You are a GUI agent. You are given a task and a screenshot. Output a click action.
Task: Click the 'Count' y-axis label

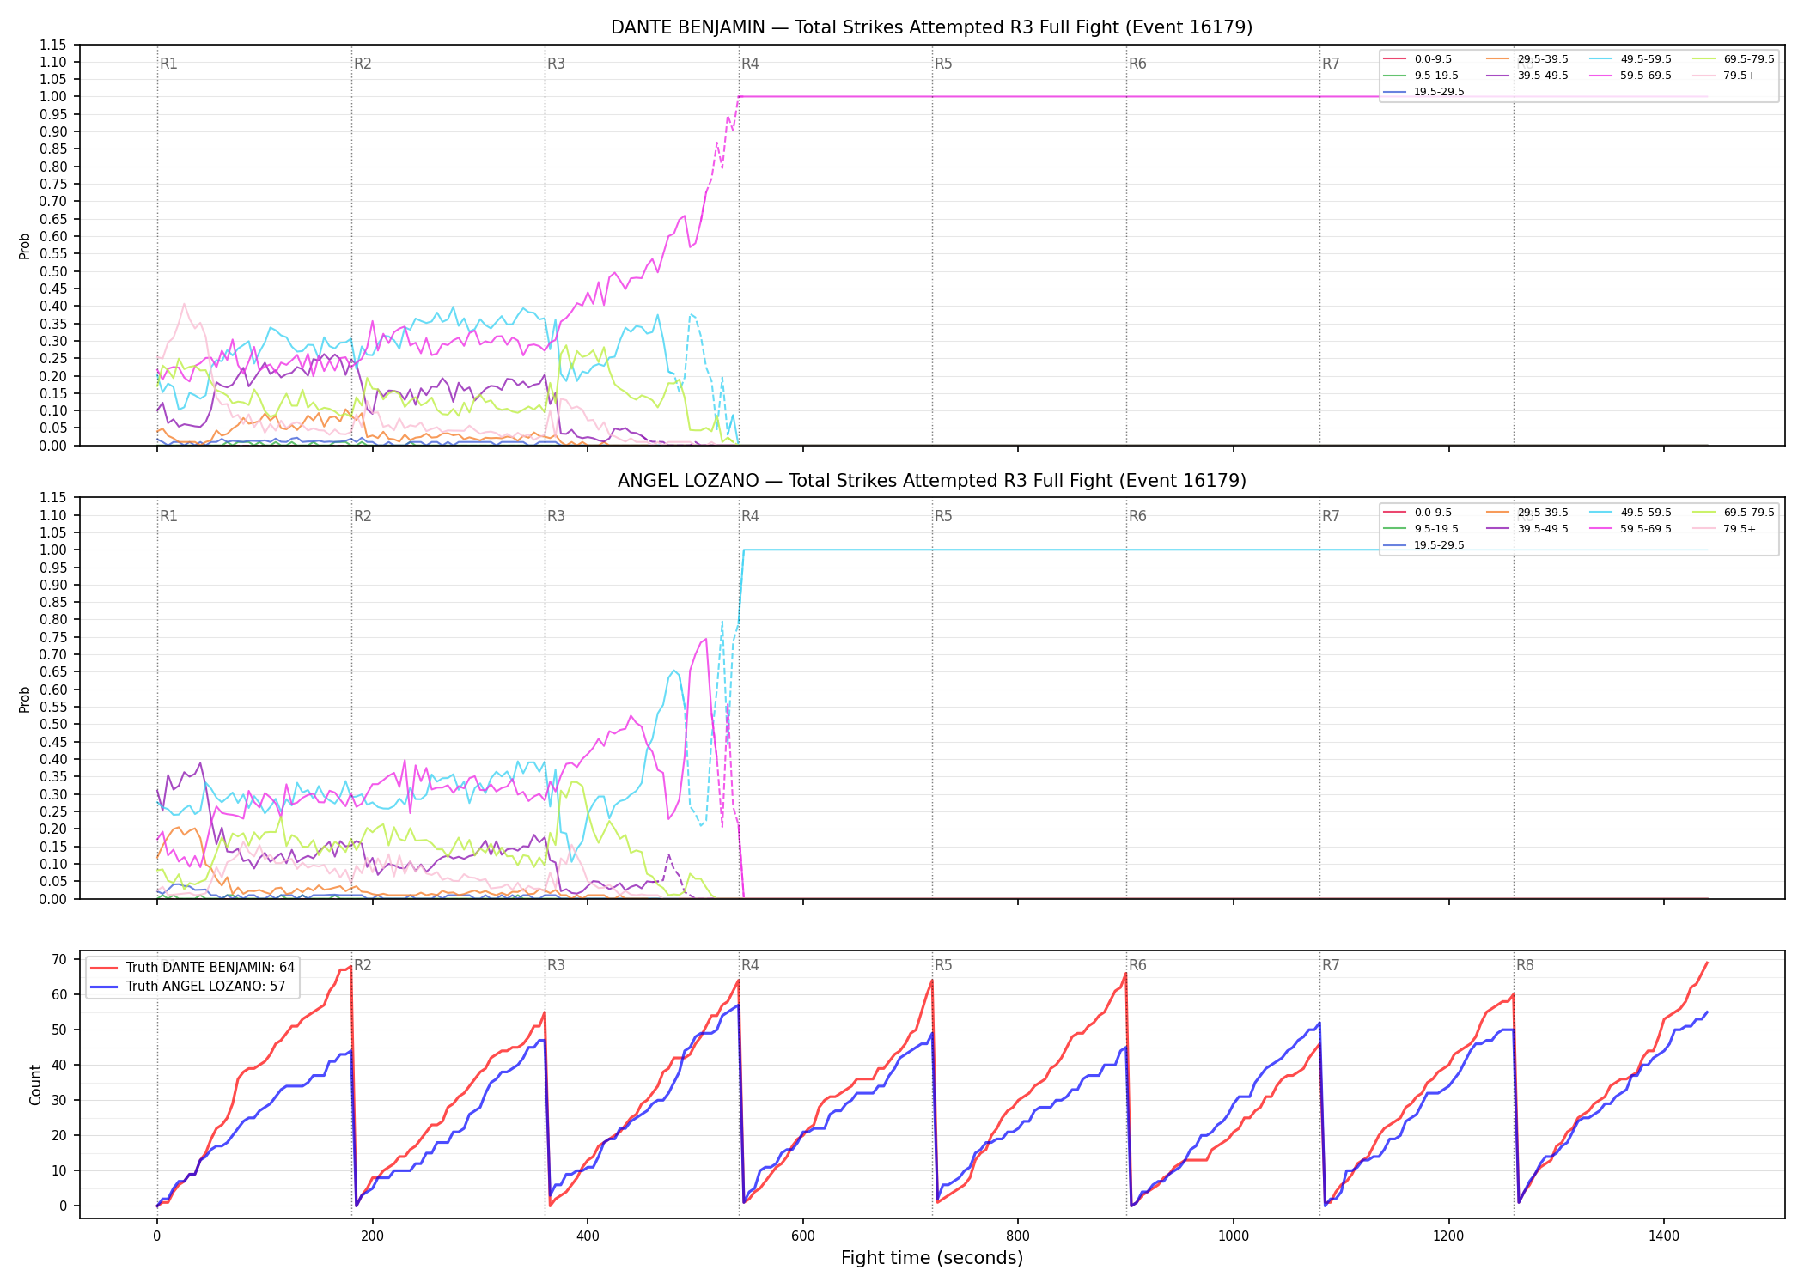[x=35, y=1084]
